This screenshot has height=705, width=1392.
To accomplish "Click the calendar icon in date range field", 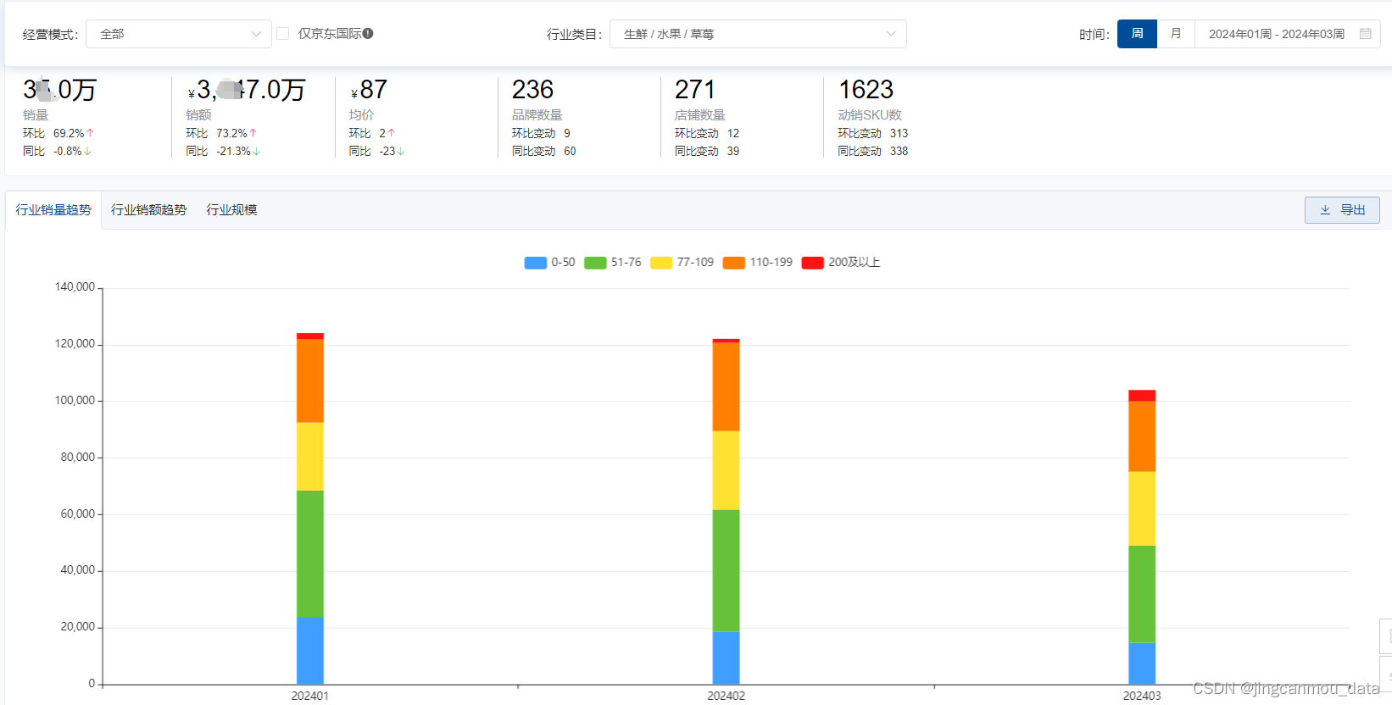I will 1366,34.
